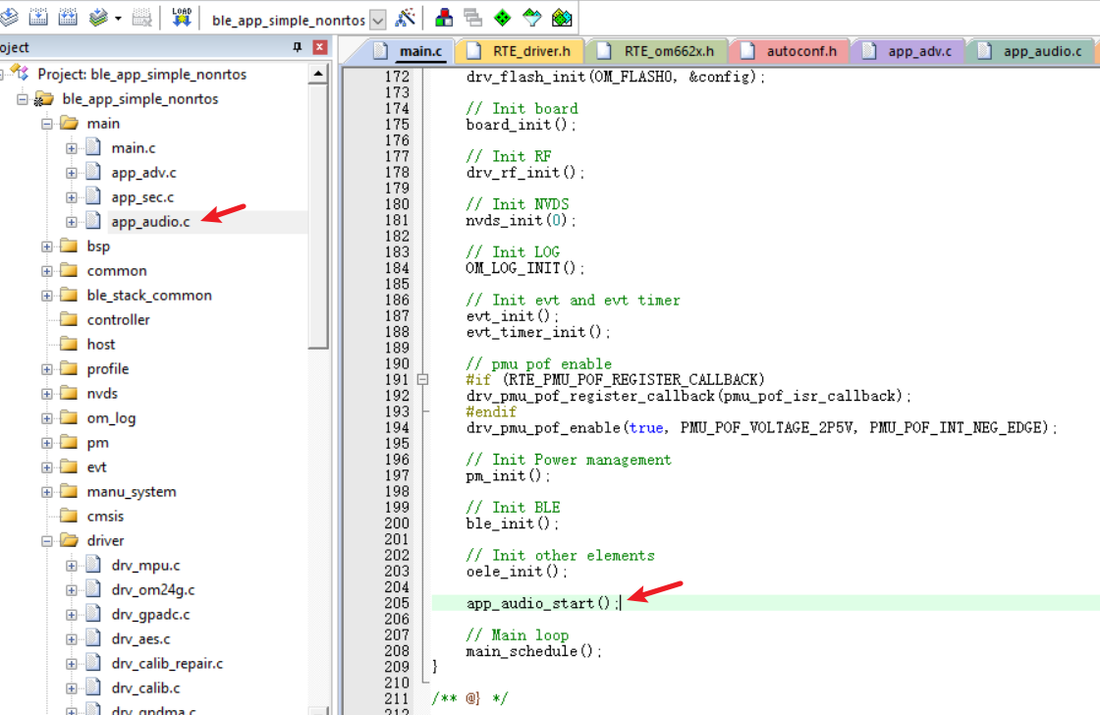Click the Select Software Packs icon

tap(531, 18)
